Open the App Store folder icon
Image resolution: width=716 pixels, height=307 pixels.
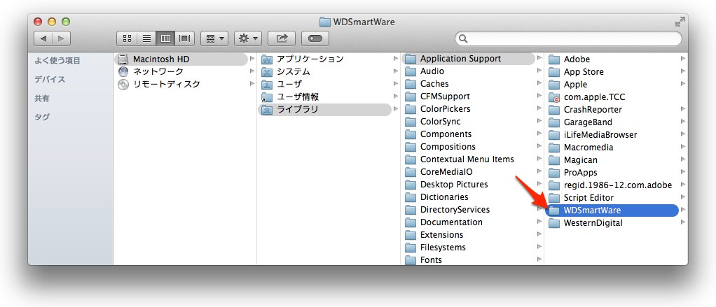click(554, 72)
